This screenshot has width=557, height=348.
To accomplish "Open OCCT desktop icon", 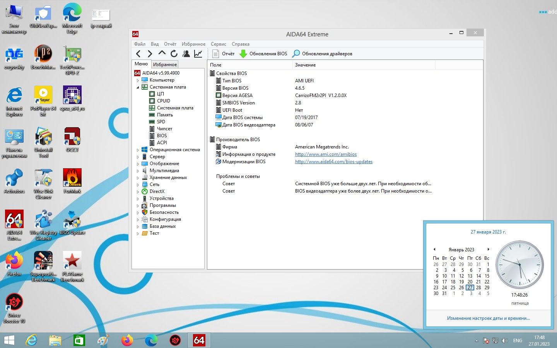I will (72, 140).
